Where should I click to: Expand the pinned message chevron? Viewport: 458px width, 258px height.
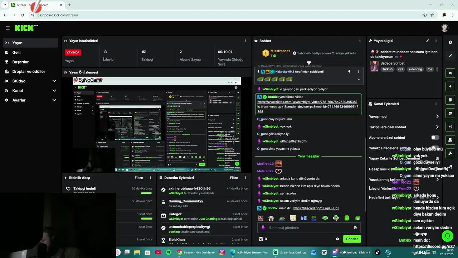359,79
